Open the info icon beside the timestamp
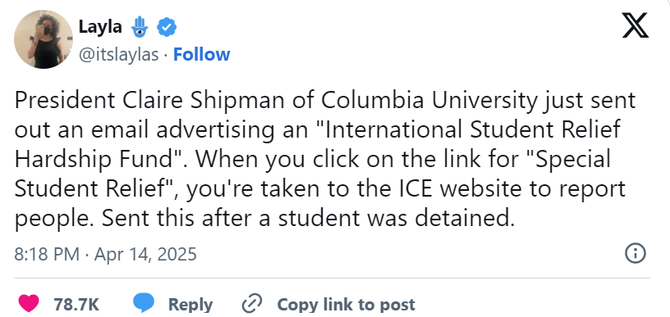670x317 pixels. point(636,253)
